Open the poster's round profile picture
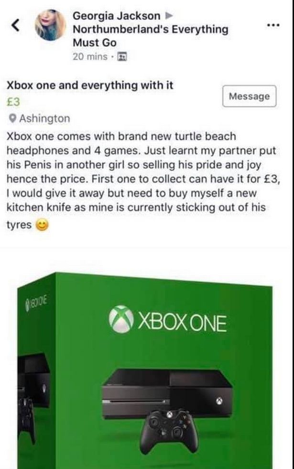This screenshot has width=294, height=469. click(x=50, y=25)
